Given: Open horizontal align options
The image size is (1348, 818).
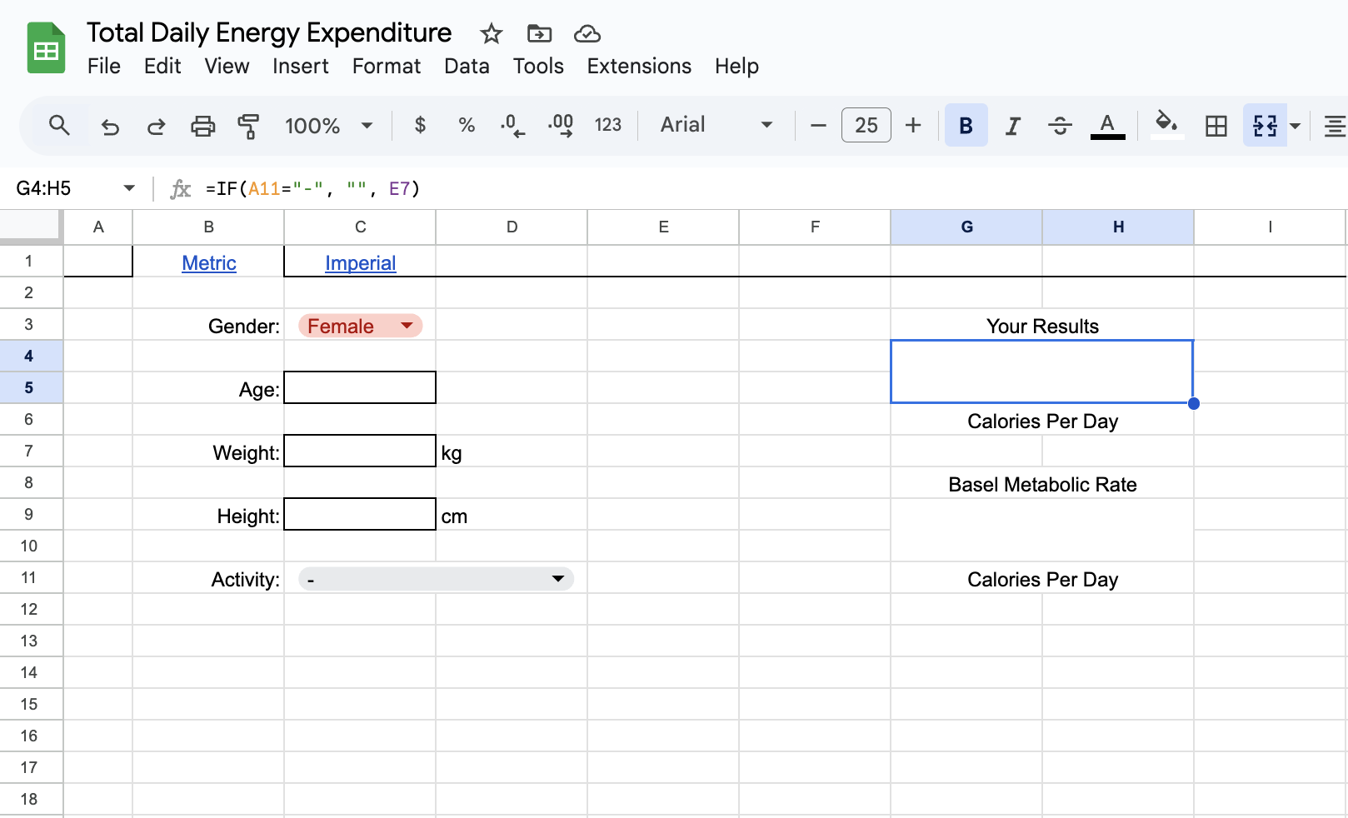Looking at the screenshot, I should coord(1336,126).
